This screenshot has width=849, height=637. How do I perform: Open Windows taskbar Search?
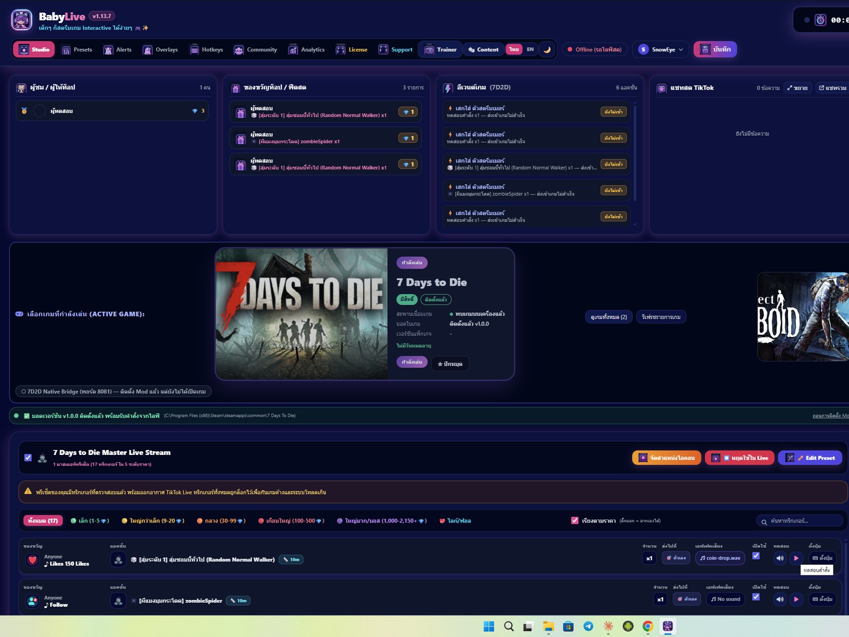[x=509, y=626]
